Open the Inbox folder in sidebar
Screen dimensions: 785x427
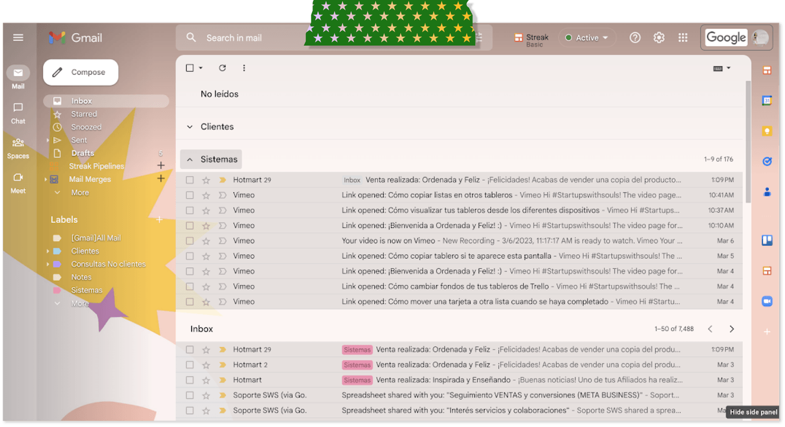[106, 101]
